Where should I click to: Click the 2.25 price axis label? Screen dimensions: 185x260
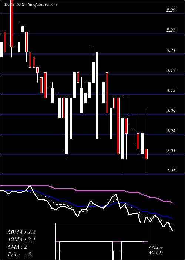click(x=171, y=30)
